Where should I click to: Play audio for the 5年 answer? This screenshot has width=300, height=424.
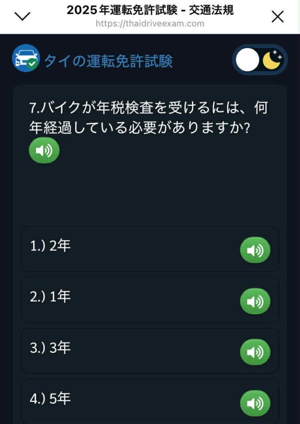point(255,403)
